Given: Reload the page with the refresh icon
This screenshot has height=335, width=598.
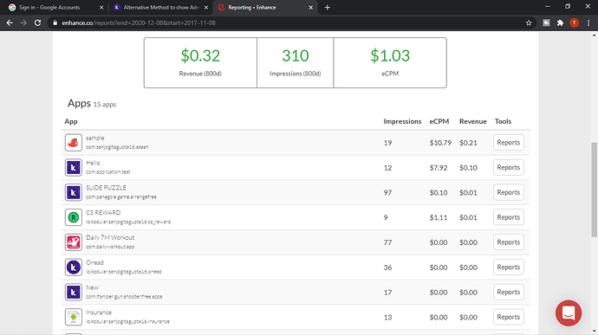Looking at the screenshot, I should 37,23.
